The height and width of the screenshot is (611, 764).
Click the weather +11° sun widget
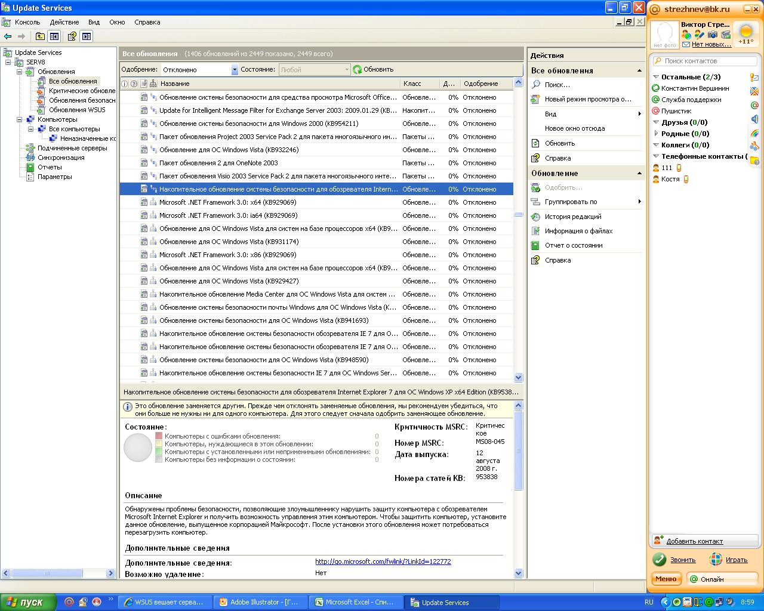coord(746,34)
